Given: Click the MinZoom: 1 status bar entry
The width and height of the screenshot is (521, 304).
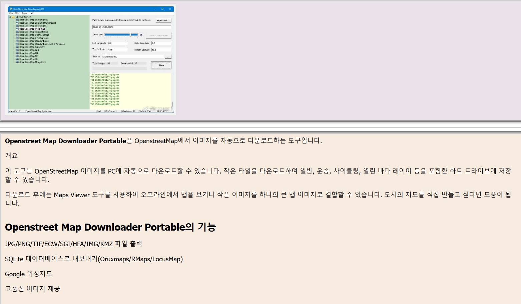Looking at the screenshot, I should click(112, 111).
